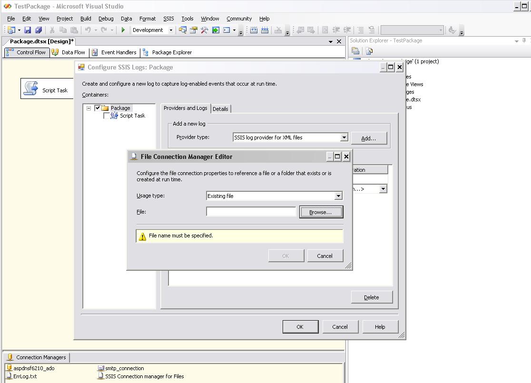
Task: Uncheck the Package container checkbox
Action: [98, 108]
